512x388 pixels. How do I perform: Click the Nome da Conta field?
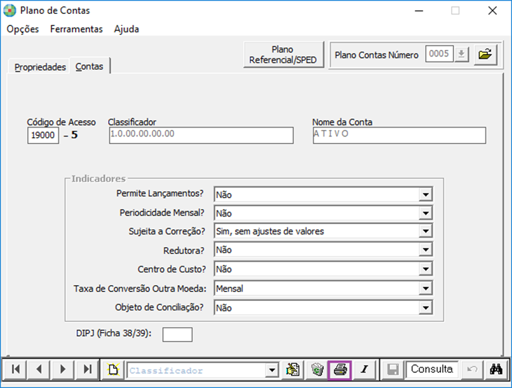(400, 135)
